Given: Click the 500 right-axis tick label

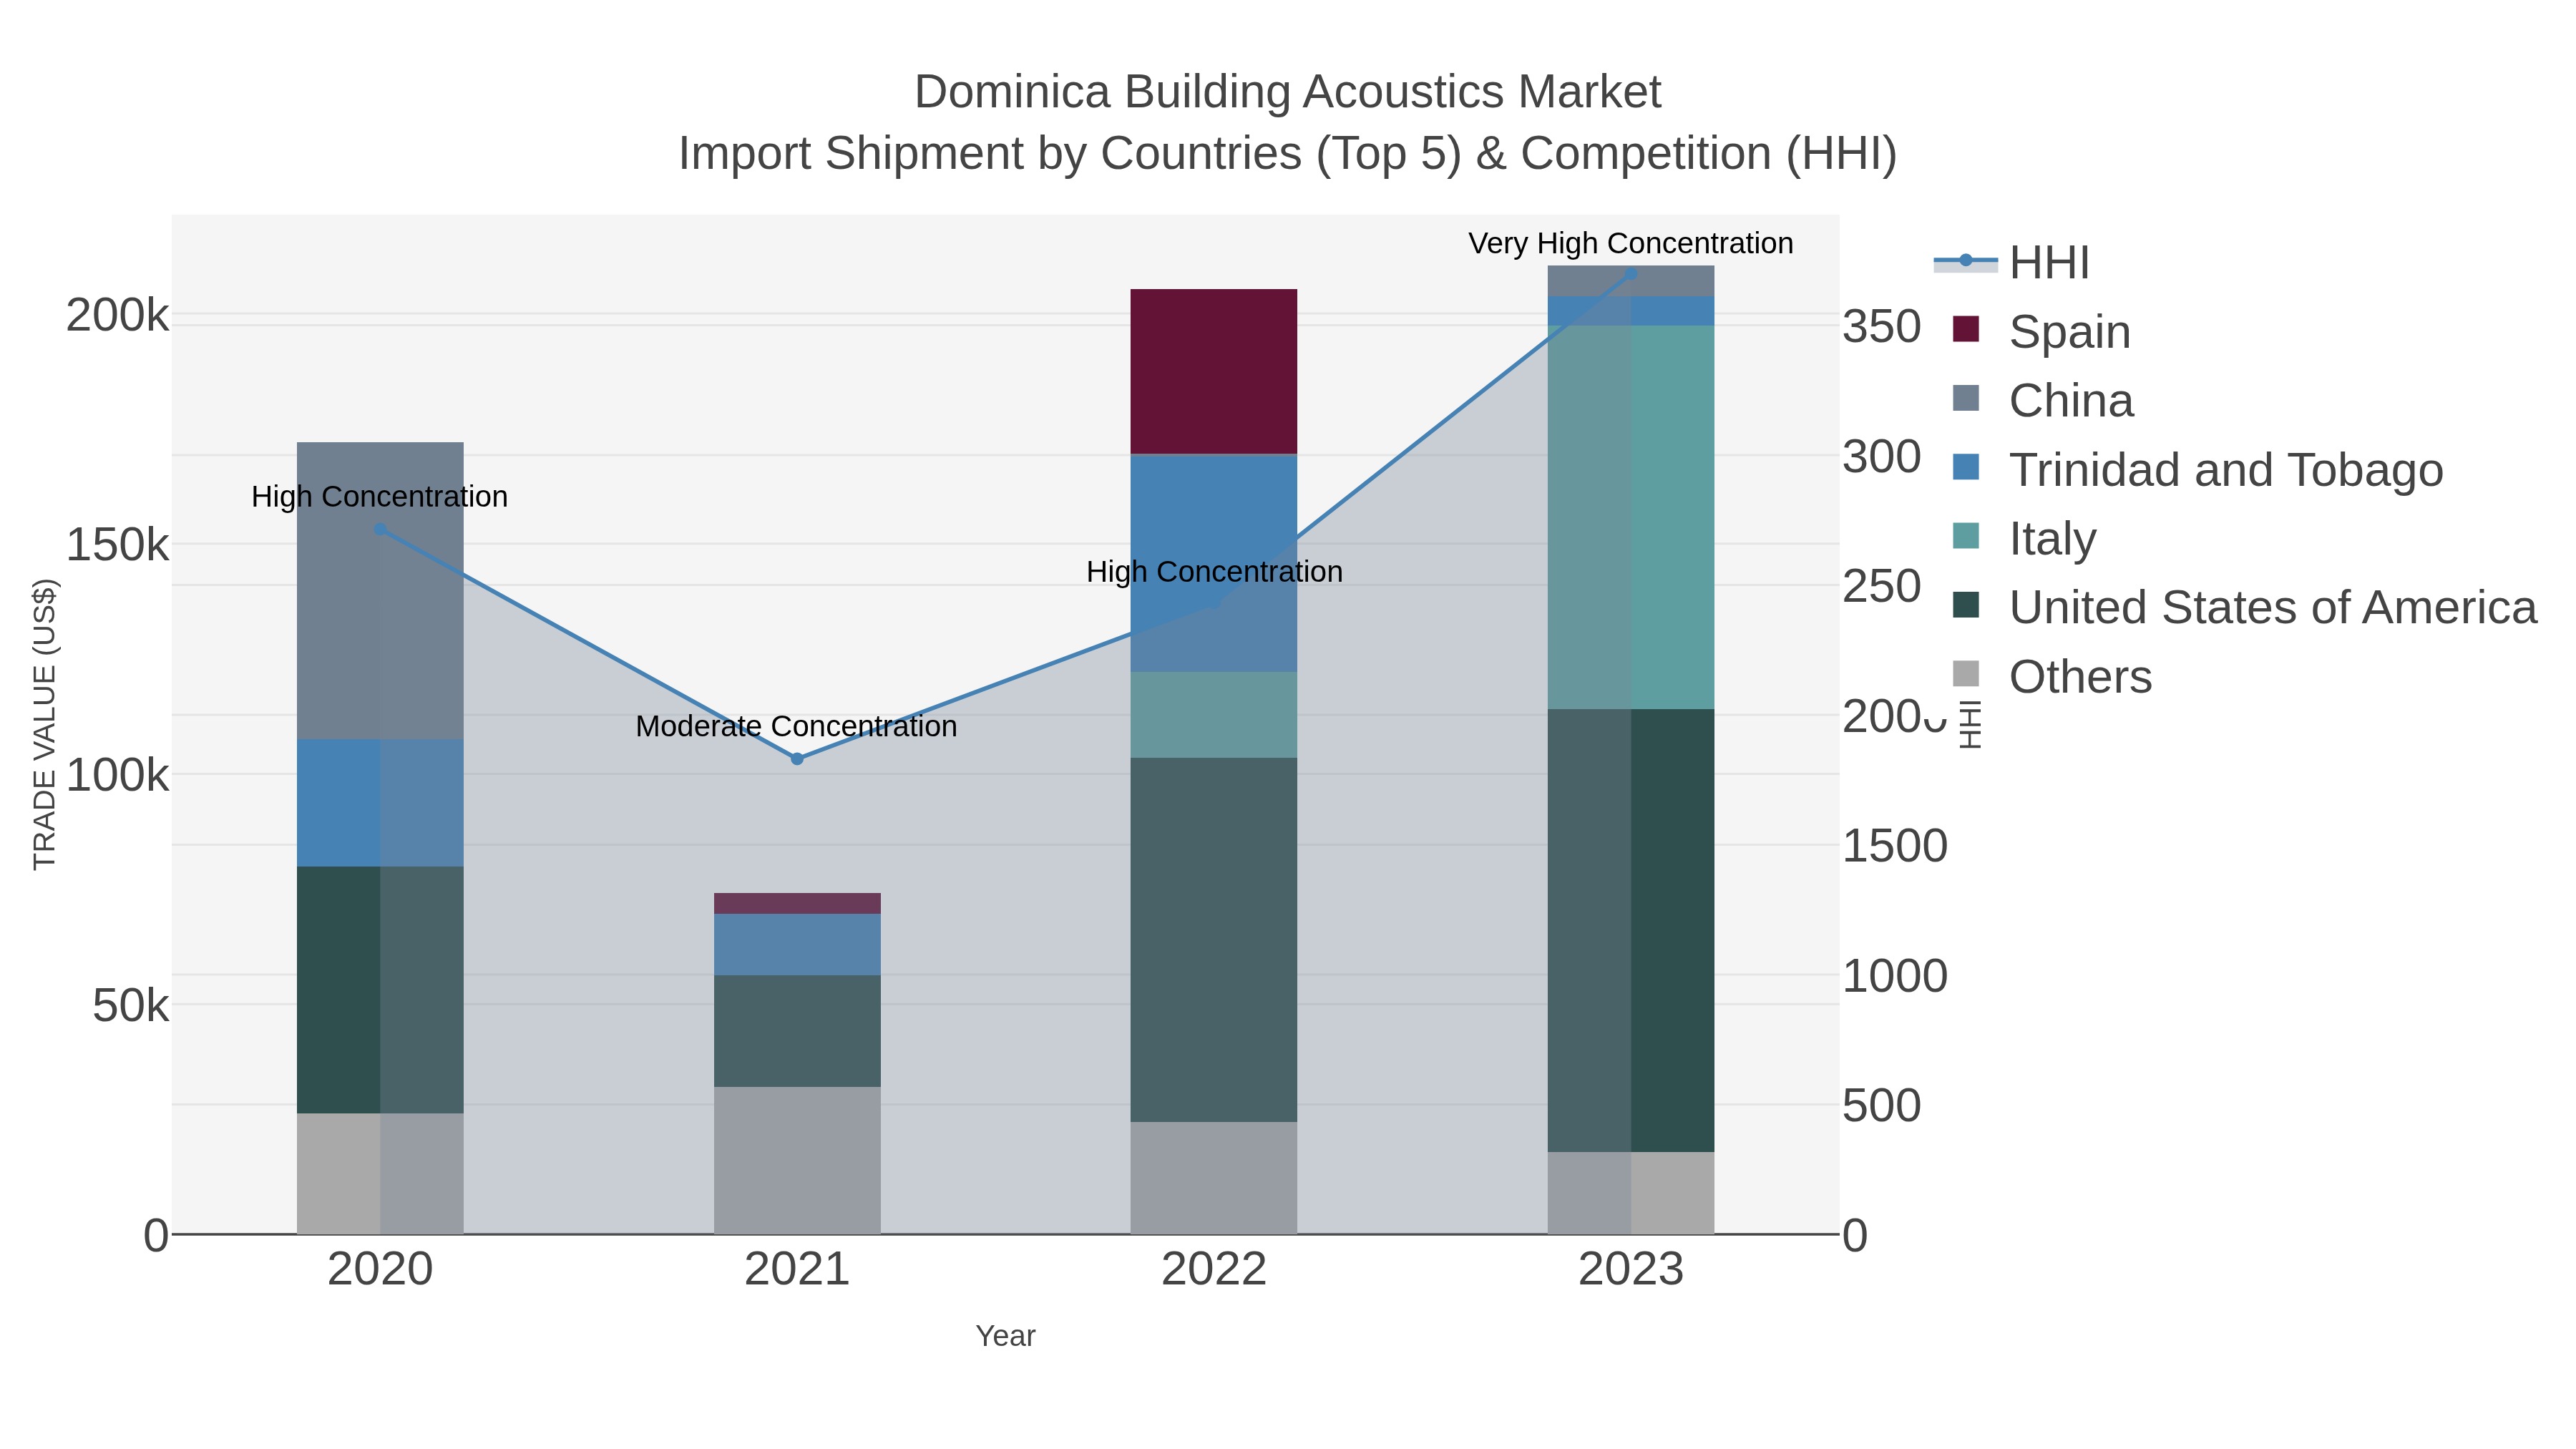Looking at the screenshot, I should (1882, 1106).
